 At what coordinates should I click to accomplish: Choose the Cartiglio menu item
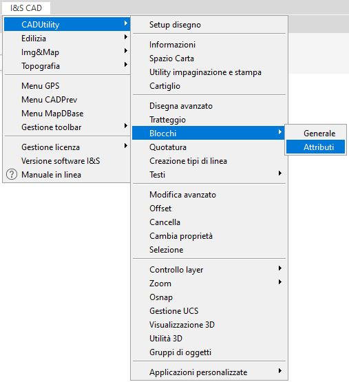pos(209,86)
